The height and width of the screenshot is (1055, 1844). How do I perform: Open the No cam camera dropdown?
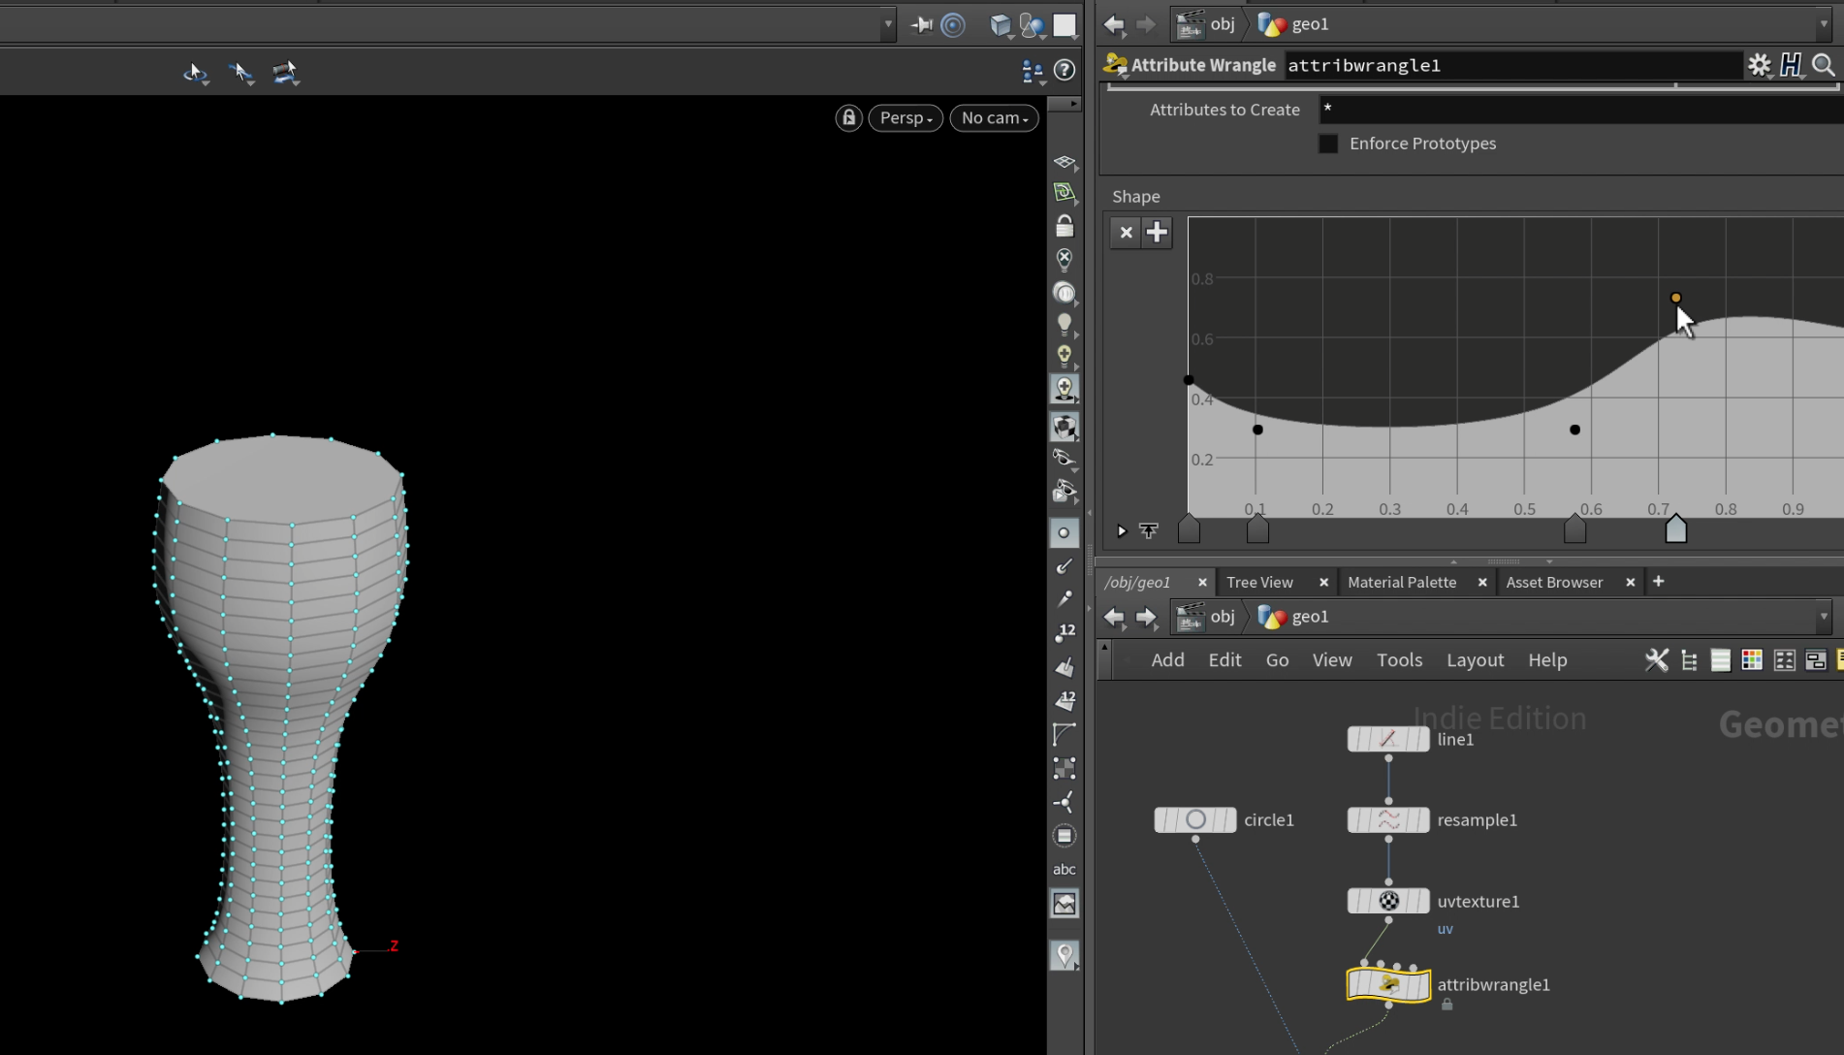(993, 117)
